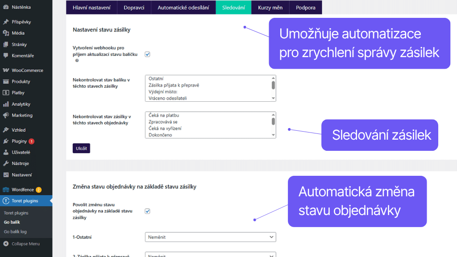Save settings with Uložit button
This screenshot has height=257, width=457.
point(81,148)
